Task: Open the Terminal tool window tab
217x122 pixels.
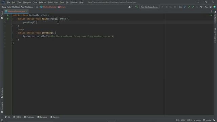Action: (x=42, y=117)
